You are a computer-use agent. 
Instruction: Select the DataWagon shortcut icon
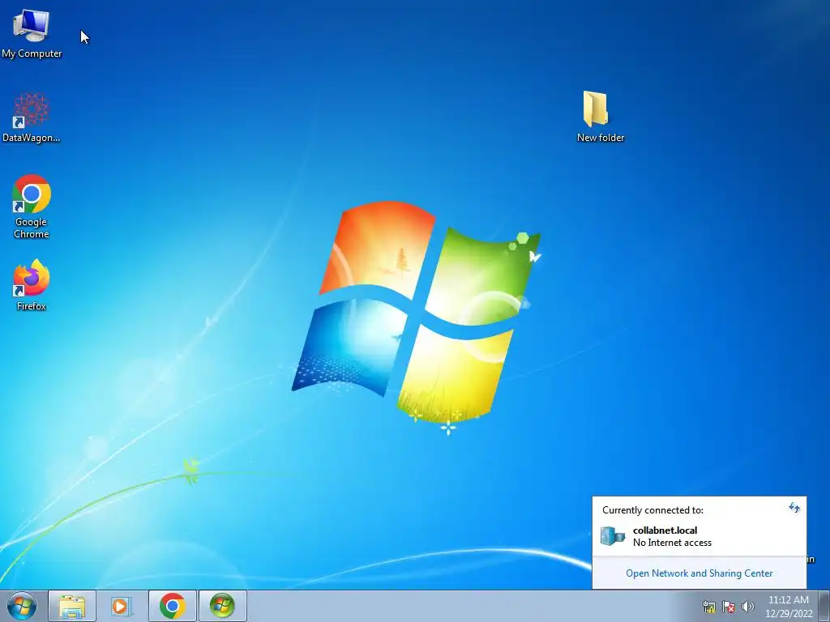pos(32,117)
